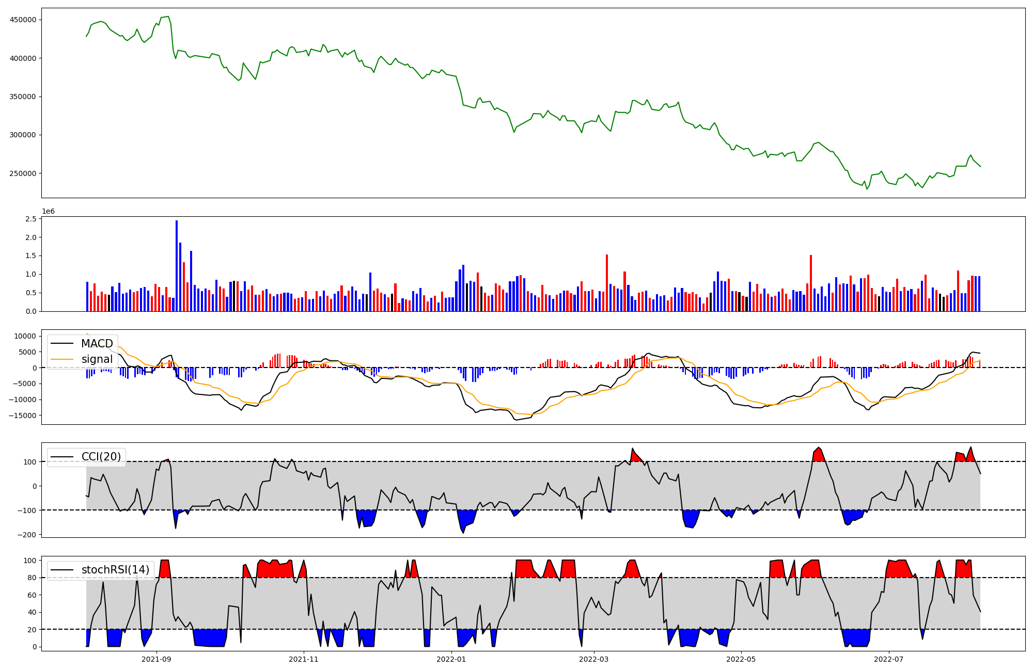Click the 2021-11 x-axis date label

pyautogui.click(x=303, y=659)
